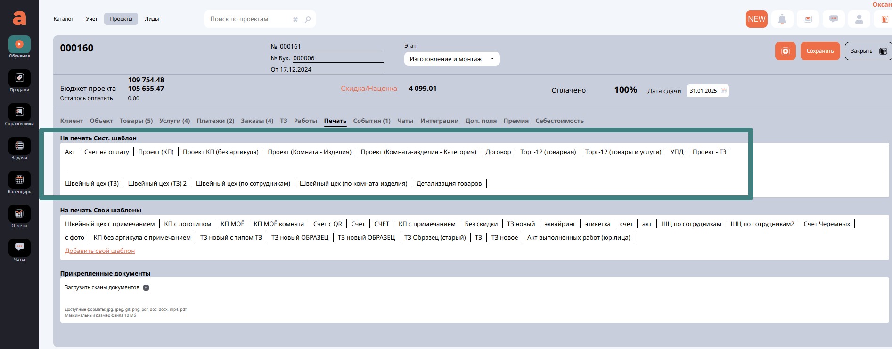Open the Календарь sidebar icon

pyautogui.click(x=19, y=180)
